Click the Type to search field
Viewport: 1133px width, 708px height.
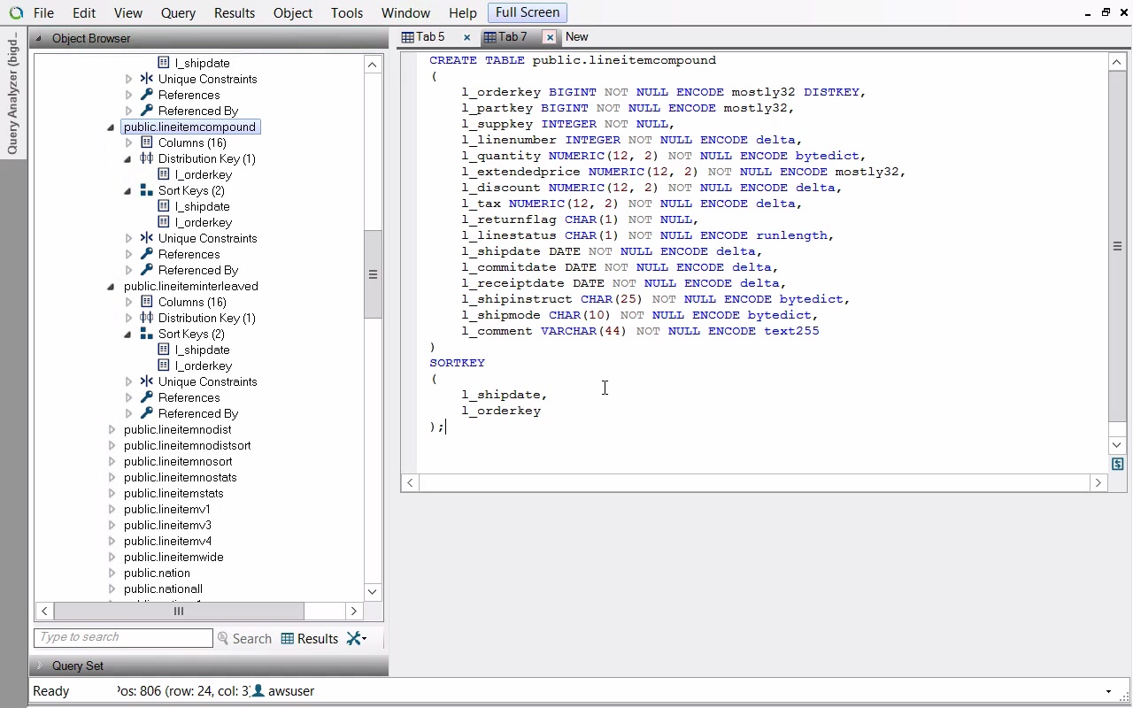[x=123, y=637]
